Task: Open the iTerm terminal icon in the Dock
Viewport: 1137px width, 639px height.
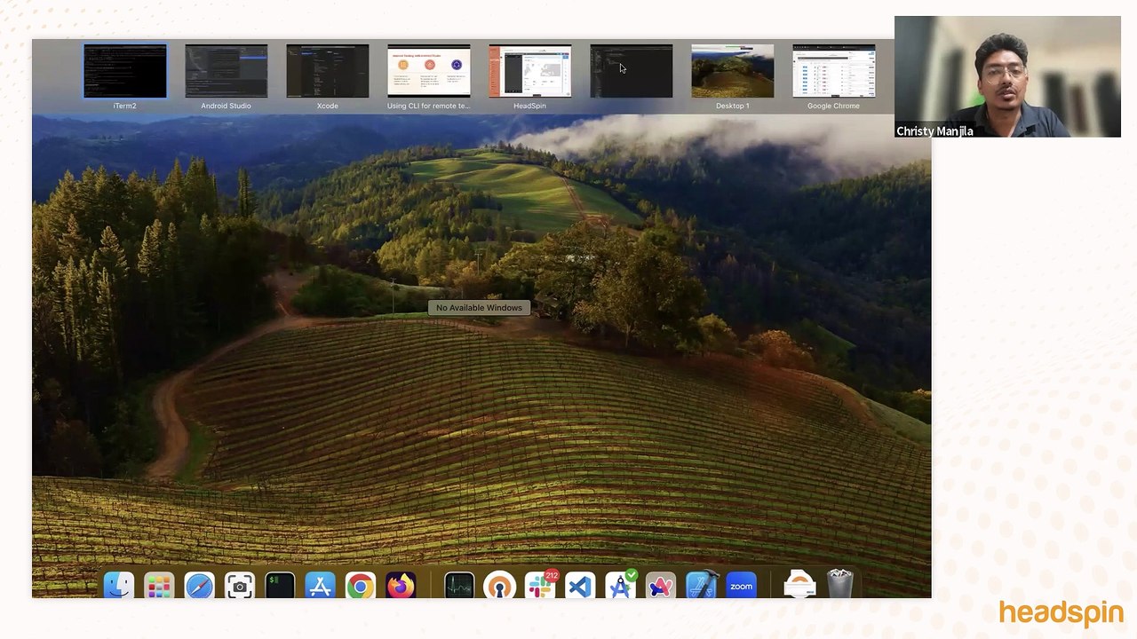Action: coord(280,586)
